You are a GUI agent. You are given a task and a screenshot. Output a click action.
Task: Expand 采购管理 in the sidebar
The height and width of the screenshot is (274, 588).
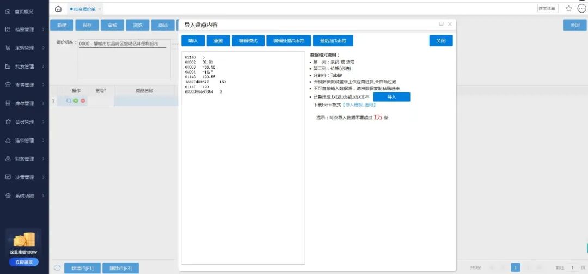click(x=24, y=48)
